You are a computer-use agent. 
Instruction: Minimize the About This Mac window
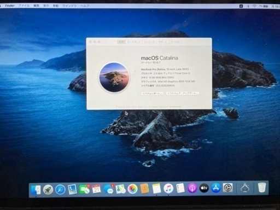coord(95,42)
